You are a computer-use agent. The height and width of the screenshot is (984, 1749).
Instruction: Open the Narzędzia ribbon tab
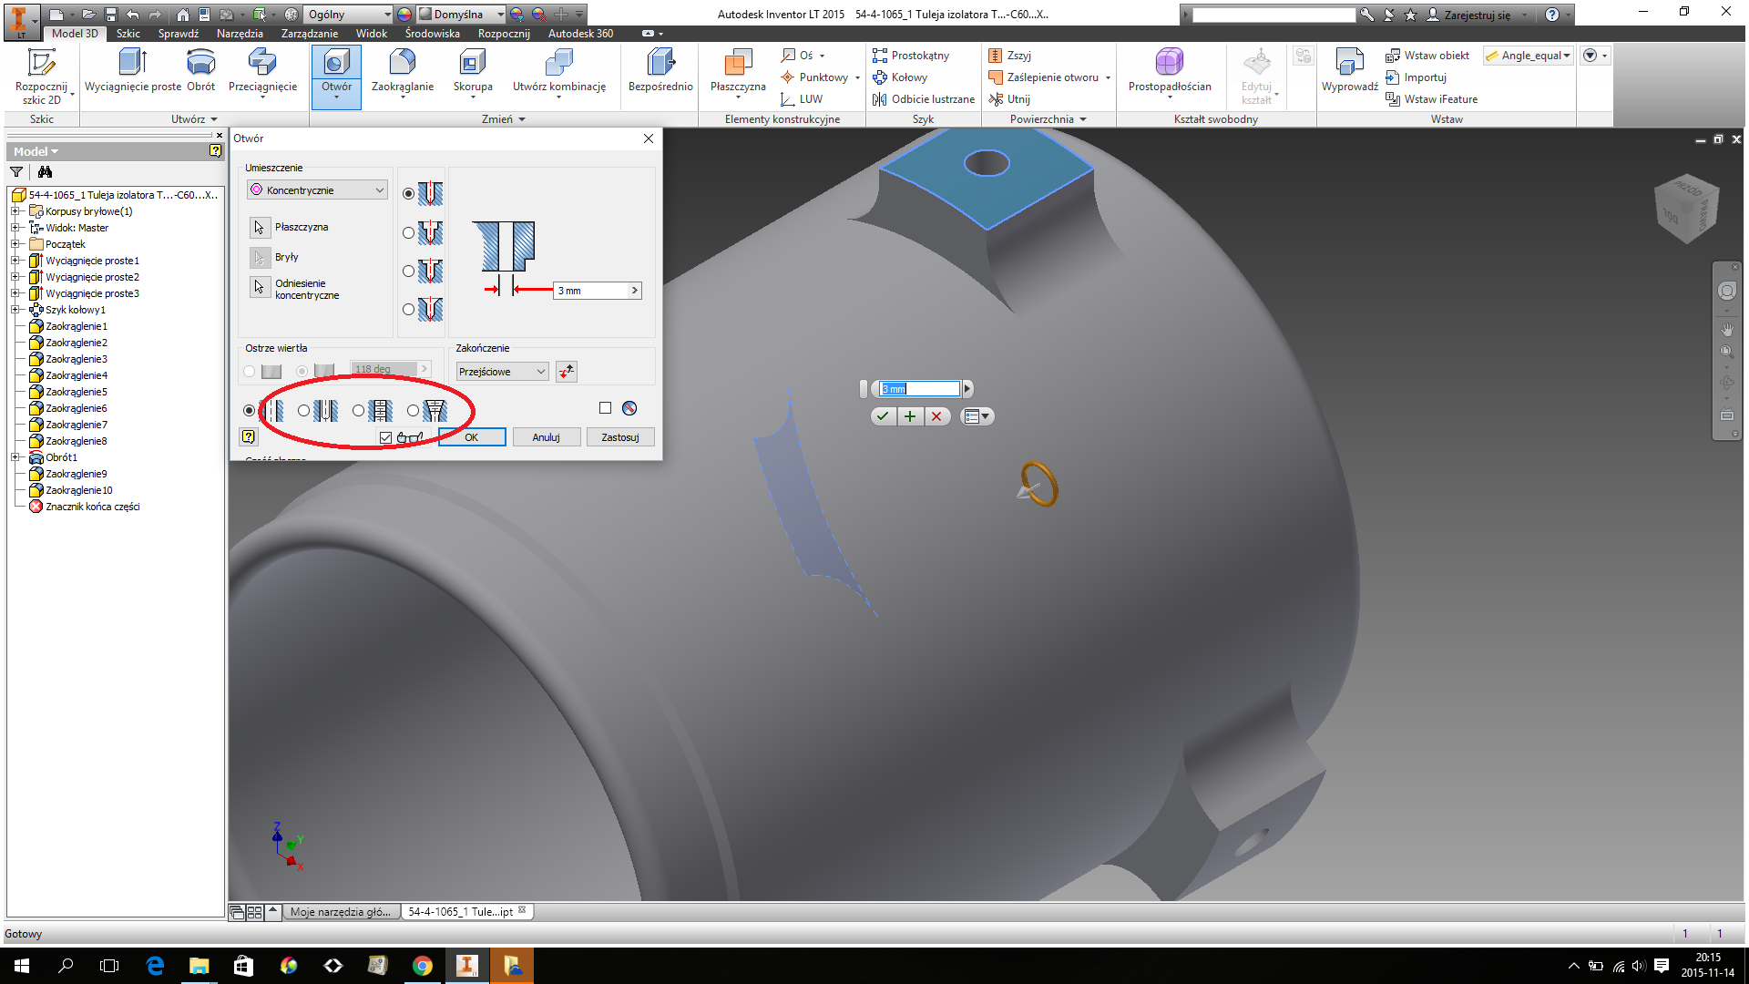point(240,34)
